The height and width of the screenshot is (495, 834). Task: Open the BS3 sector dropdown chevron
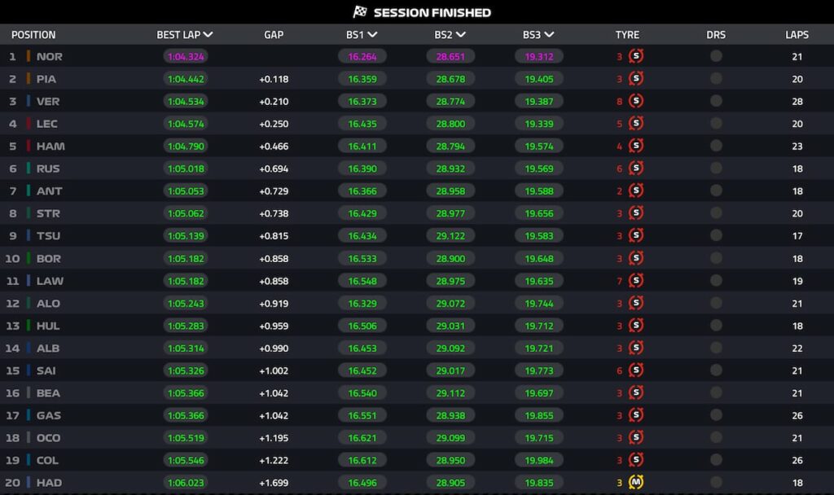[550, 34]
